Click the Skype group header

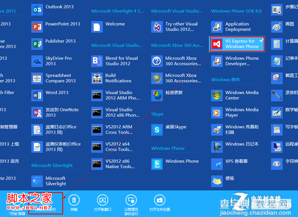click(x=157, y=114)
